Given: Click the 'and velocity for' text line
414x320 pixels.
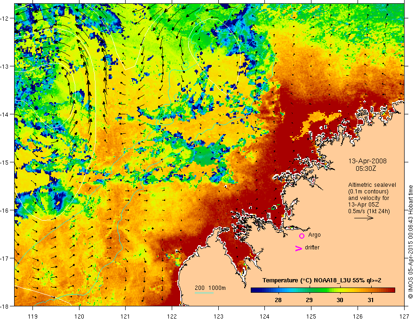Looking at the screenshot, I should (x=368, y=198).
